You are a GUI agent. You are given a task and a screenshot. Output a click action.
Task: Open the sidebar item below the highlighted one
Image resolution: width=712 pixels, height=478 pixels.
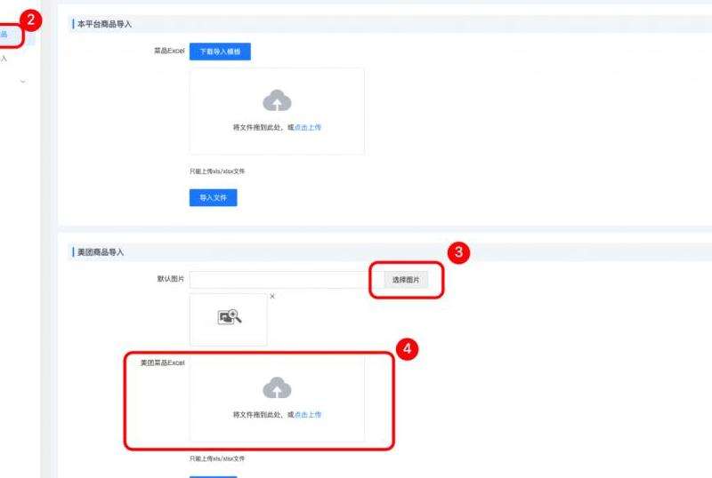tap(4, 59)
